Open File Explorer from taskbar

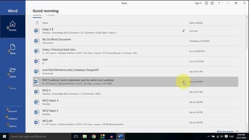(x=85, y=136)
